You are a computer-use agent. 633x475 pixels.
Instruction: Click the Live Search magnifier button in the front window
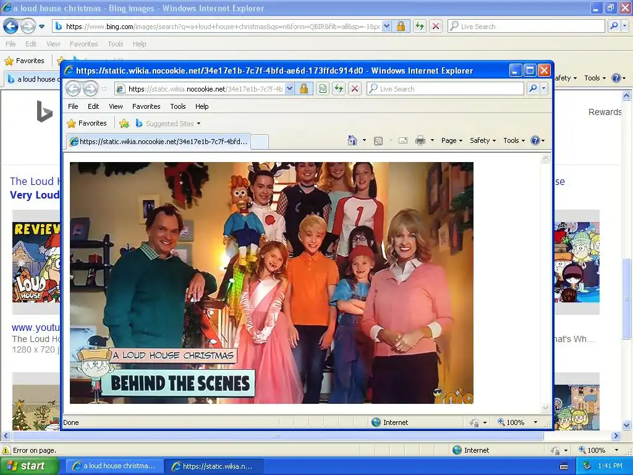[x=533, y=88]
